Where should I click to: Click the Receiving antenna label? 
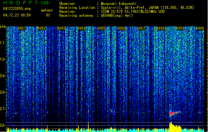tap(76, 16)
